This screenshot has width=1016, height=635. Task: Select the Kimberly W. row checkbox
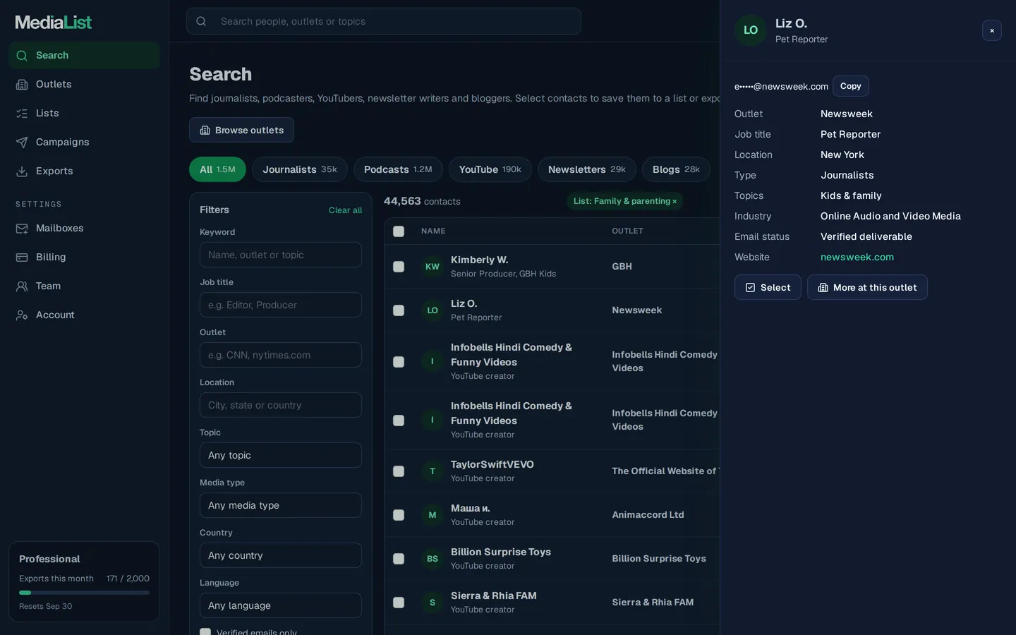click(399, 267)
